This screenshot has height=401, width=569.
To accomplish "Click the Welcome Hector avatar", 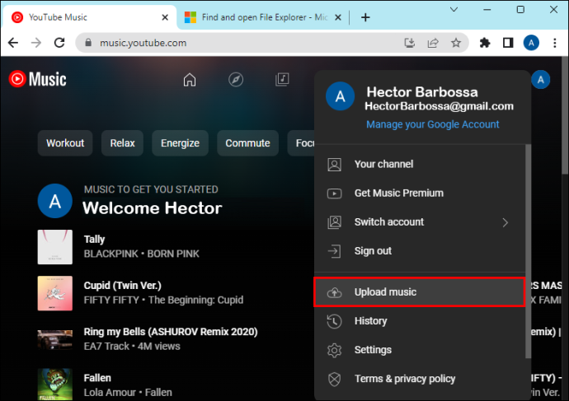I will 55,201.
